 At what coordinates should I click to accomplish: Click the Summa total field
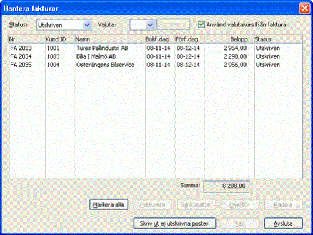pyautogui.click(x=226, y=186)
